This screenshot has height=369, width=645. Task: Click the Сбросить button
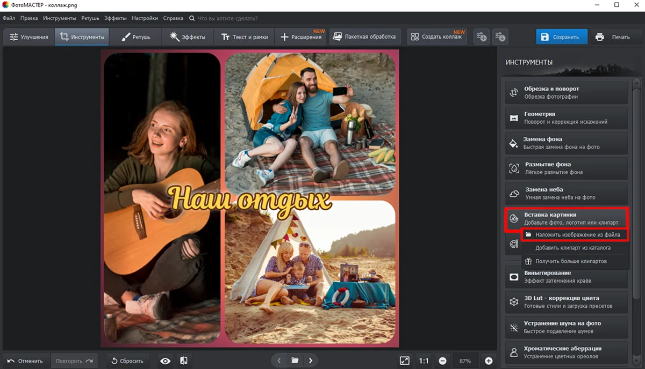point(127,361)
